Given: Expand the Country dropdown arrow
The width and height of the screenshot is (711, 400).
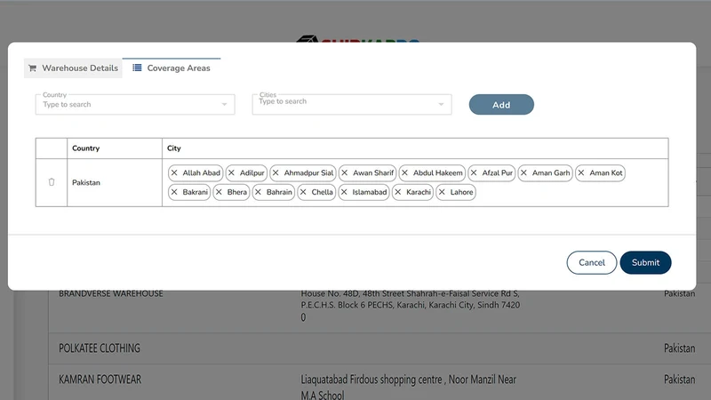Looking at the screenshot, I should tap(224, 104).
